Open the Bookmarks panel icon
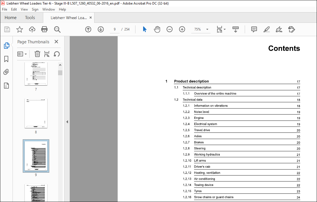Image resolution: width=317 pixels, height=202 pixels. [6, 59]
